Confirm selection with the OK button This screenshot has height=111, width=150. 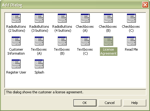(85, 103)
